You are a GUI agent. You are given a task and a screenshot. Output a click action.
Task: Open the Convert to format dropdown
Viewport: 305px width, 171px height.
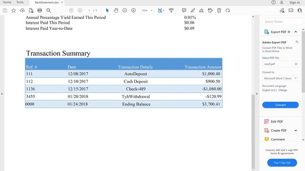(x=280, y=78)
